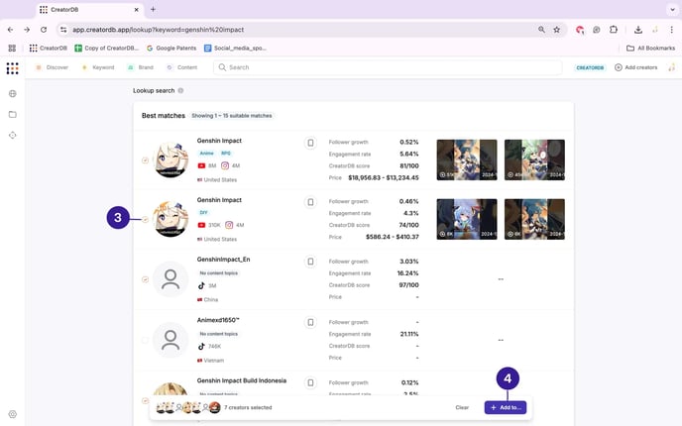Bookmark Genshin Impact Build Indonesia creator
Viewport: 682px width, 426px height.
(310, 382)
